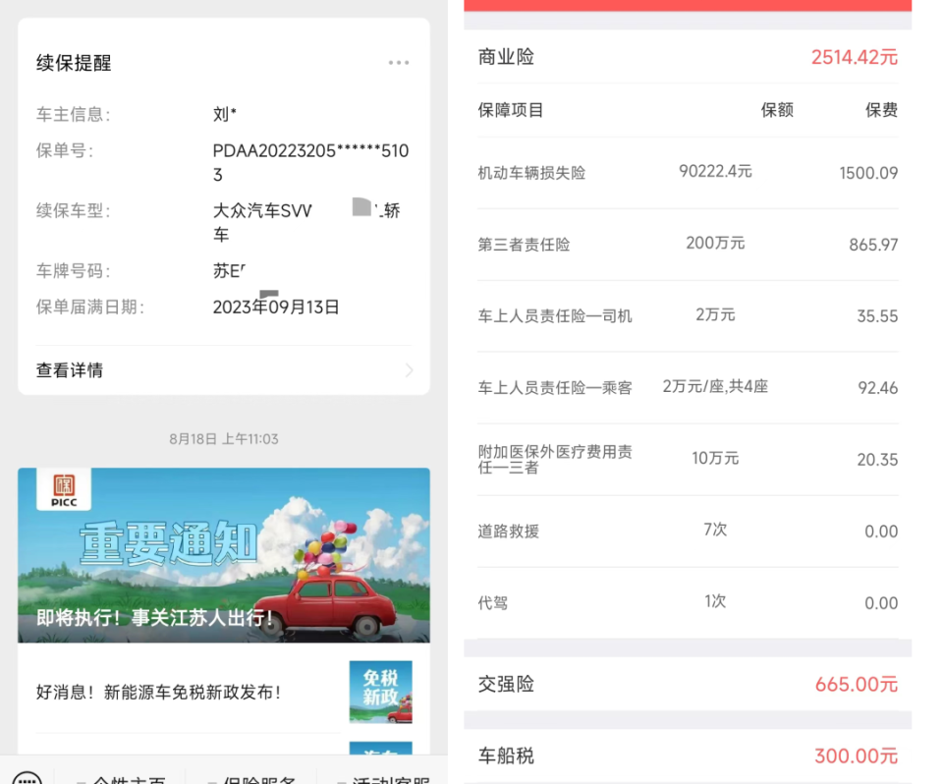Expand the 车船税 section header
The height and width of the screenshot is (784, 943).
pos(686,756)
